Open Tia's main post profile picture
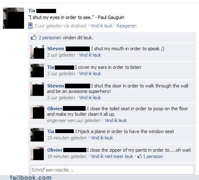The width and height of the screenshot is (199, 180). [x=13, y=18]
